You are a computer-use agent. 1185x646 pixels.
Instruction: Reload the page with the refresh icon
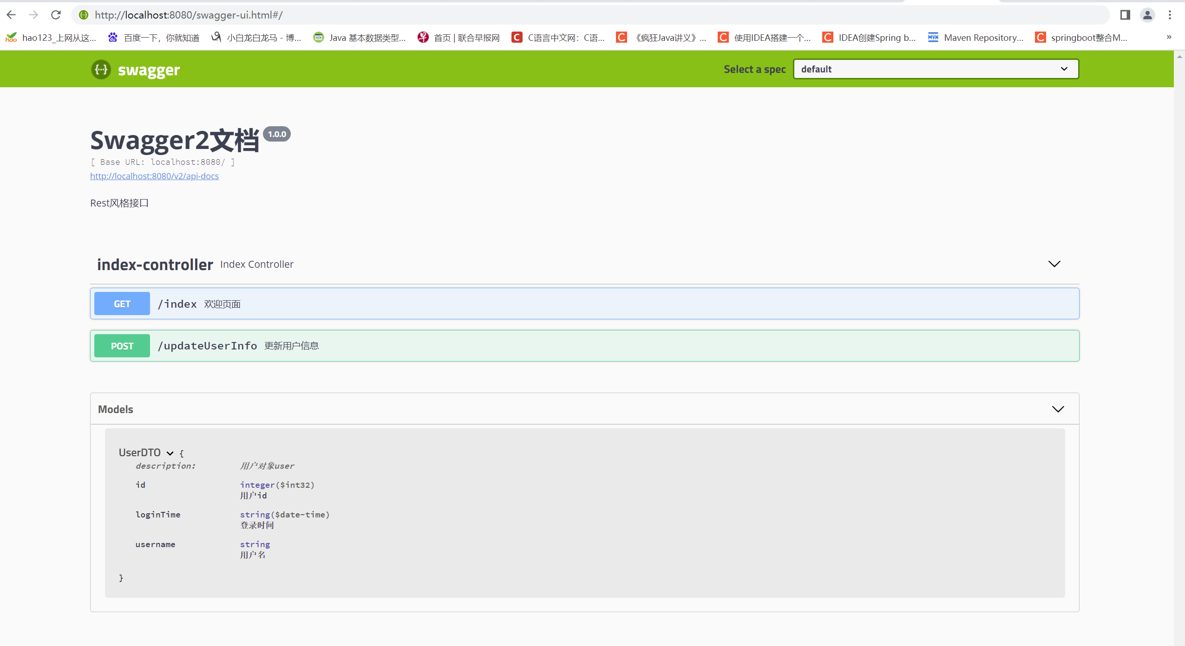tap(56, 15)
